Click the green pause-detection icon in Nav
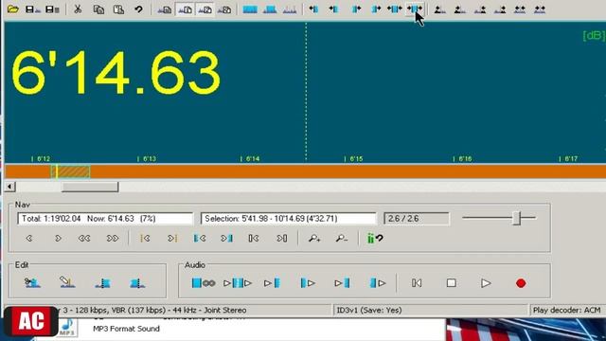The width and height of the screenshot is (606, 341). tap(375, 239)
